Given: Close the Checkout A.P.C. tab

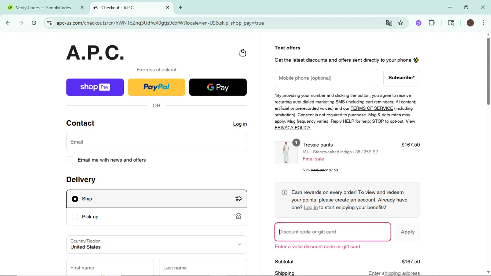Looking at the screenshot, I should pyautogui.click(x=168, y=8).
